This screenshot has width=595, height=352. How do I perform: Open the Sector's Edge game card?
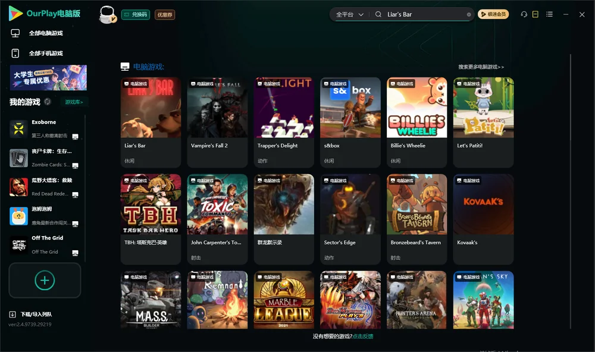click(x=350, y=219)
